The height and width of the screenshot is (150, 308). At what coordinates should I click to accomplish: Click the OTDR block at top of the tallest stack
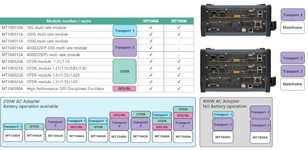click(x=183, y=109)
